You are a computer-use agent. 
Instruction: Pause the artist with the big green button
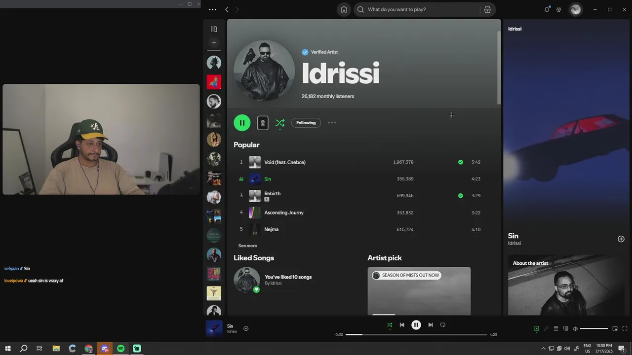242,123
